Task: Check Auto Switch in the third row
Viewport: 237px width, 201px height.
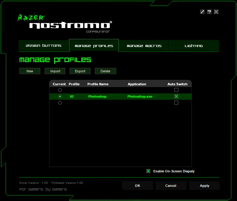Action: coord(176,103)
